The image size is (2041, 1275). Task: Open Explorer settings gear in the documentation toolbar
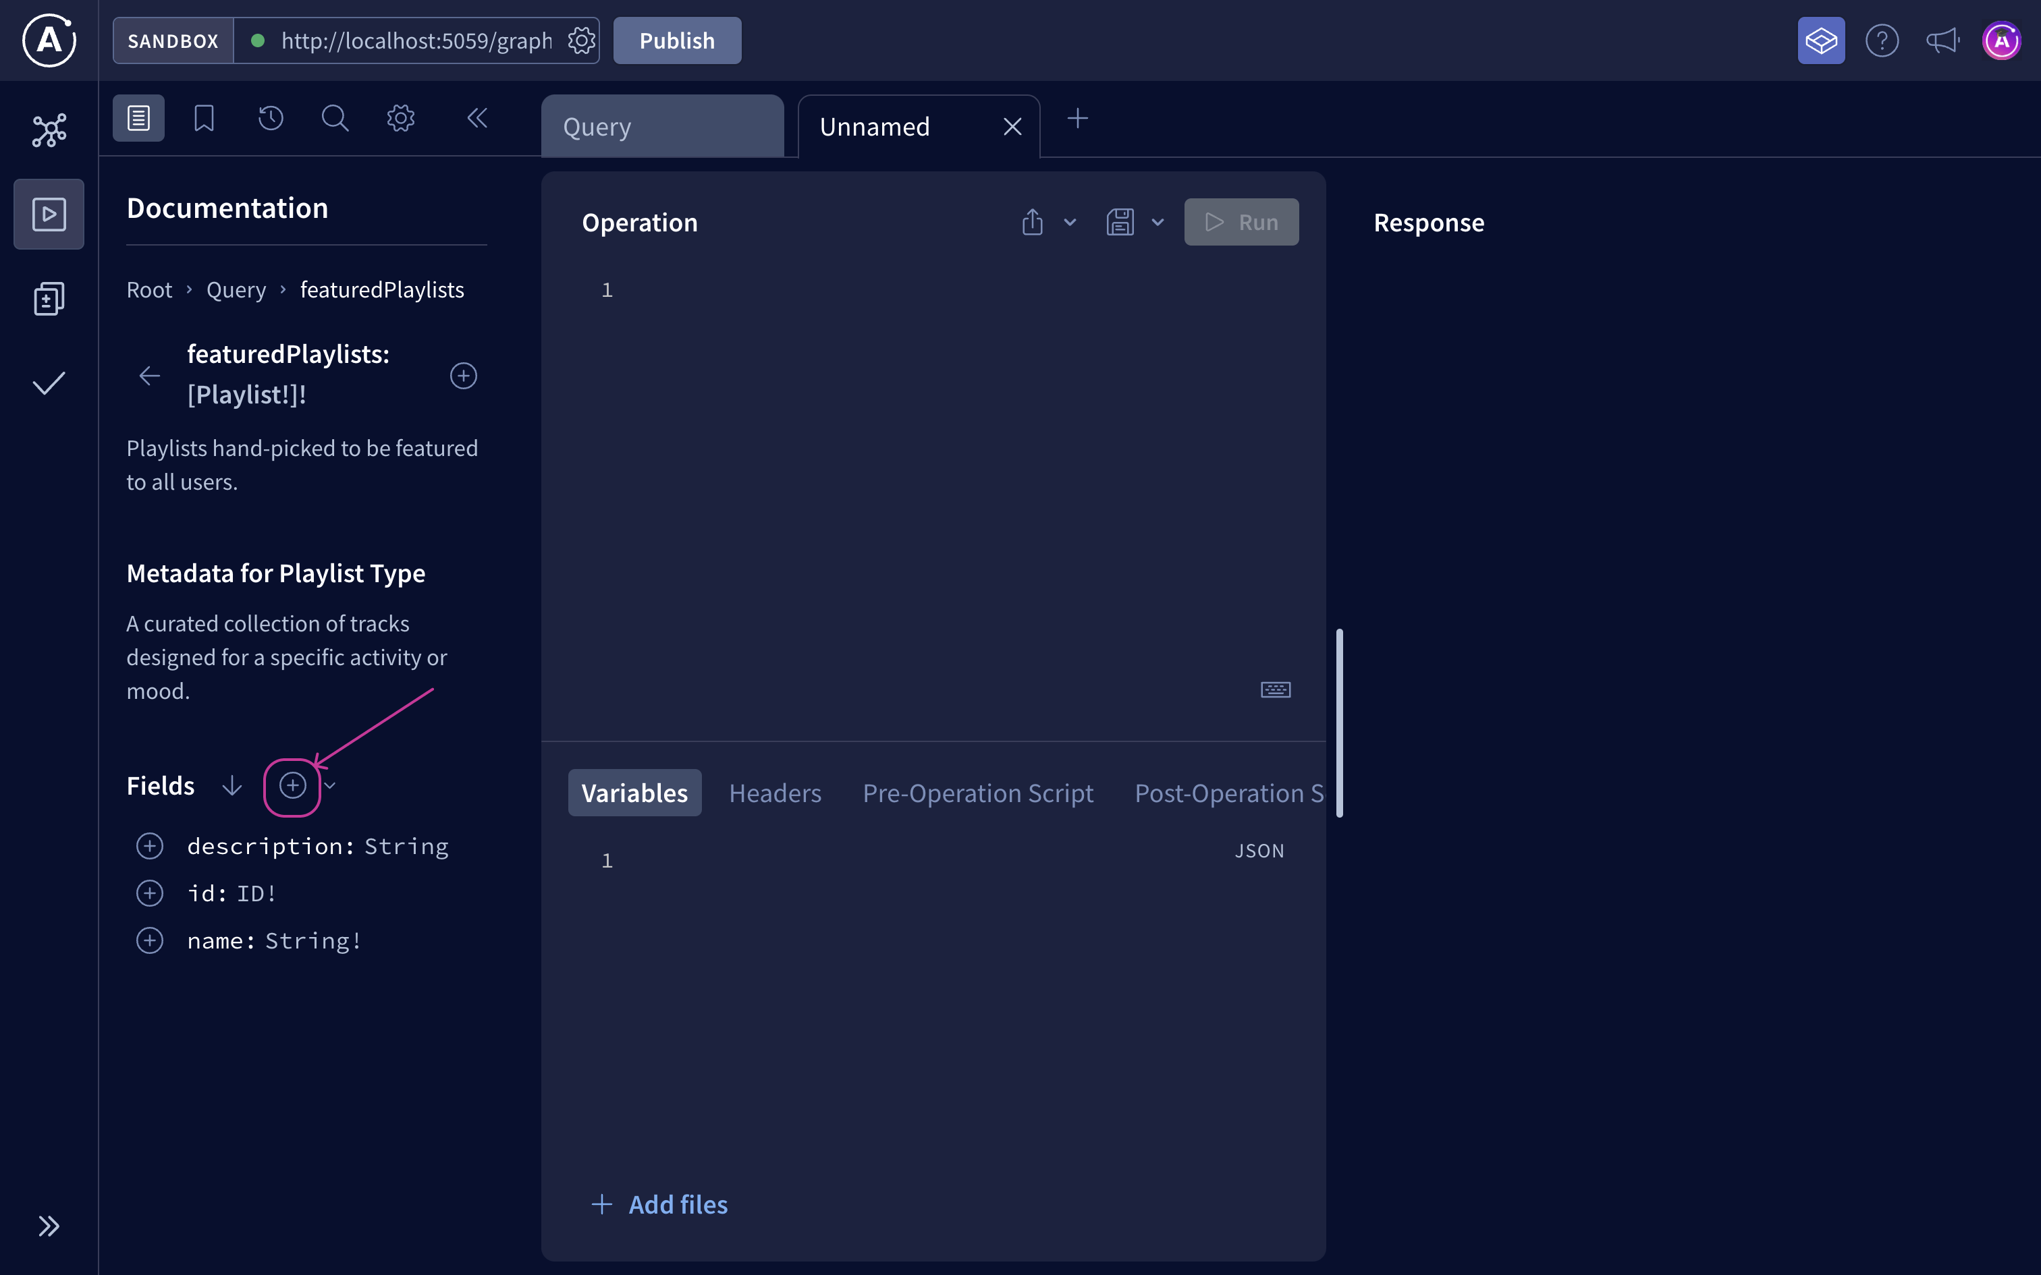pyautogui.click(x=401, y=118)
